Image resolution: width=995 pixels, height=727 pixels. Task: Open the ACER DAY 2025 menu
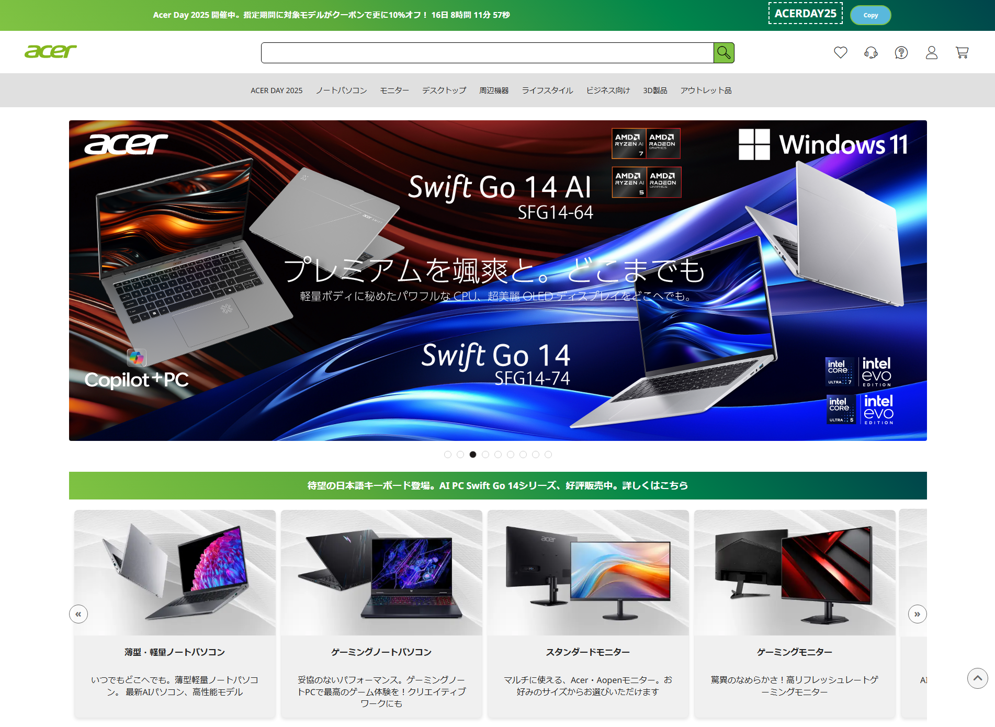(x=276, y=90)
